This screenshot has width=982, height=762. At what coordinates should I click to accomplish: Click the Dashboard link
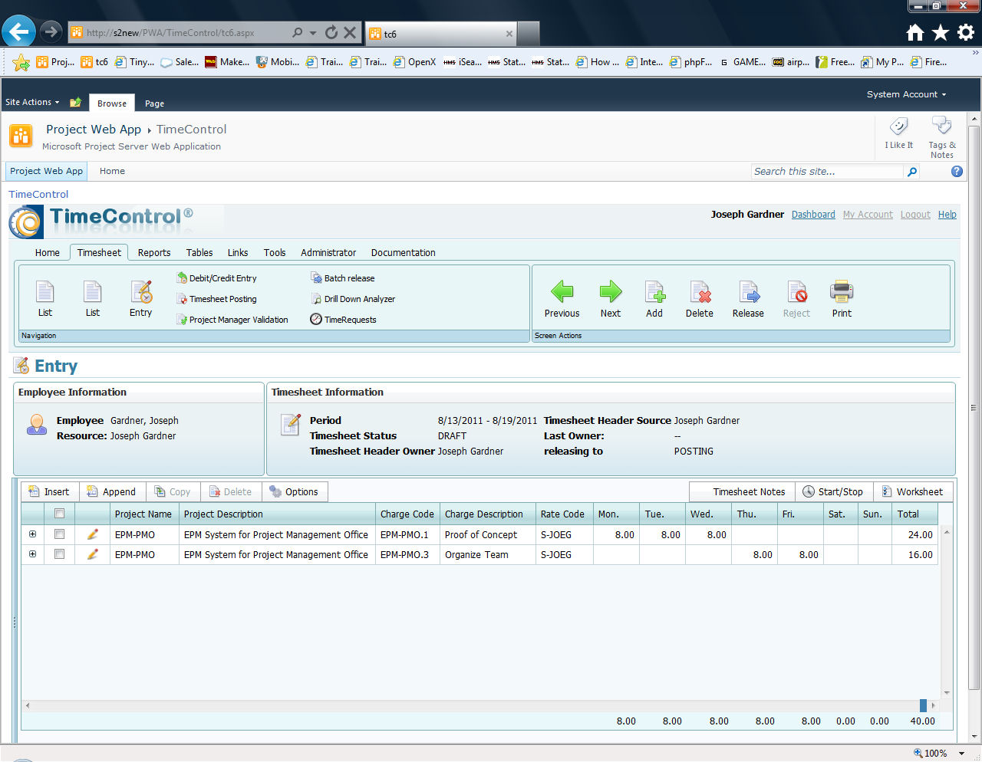coord(813,215)
